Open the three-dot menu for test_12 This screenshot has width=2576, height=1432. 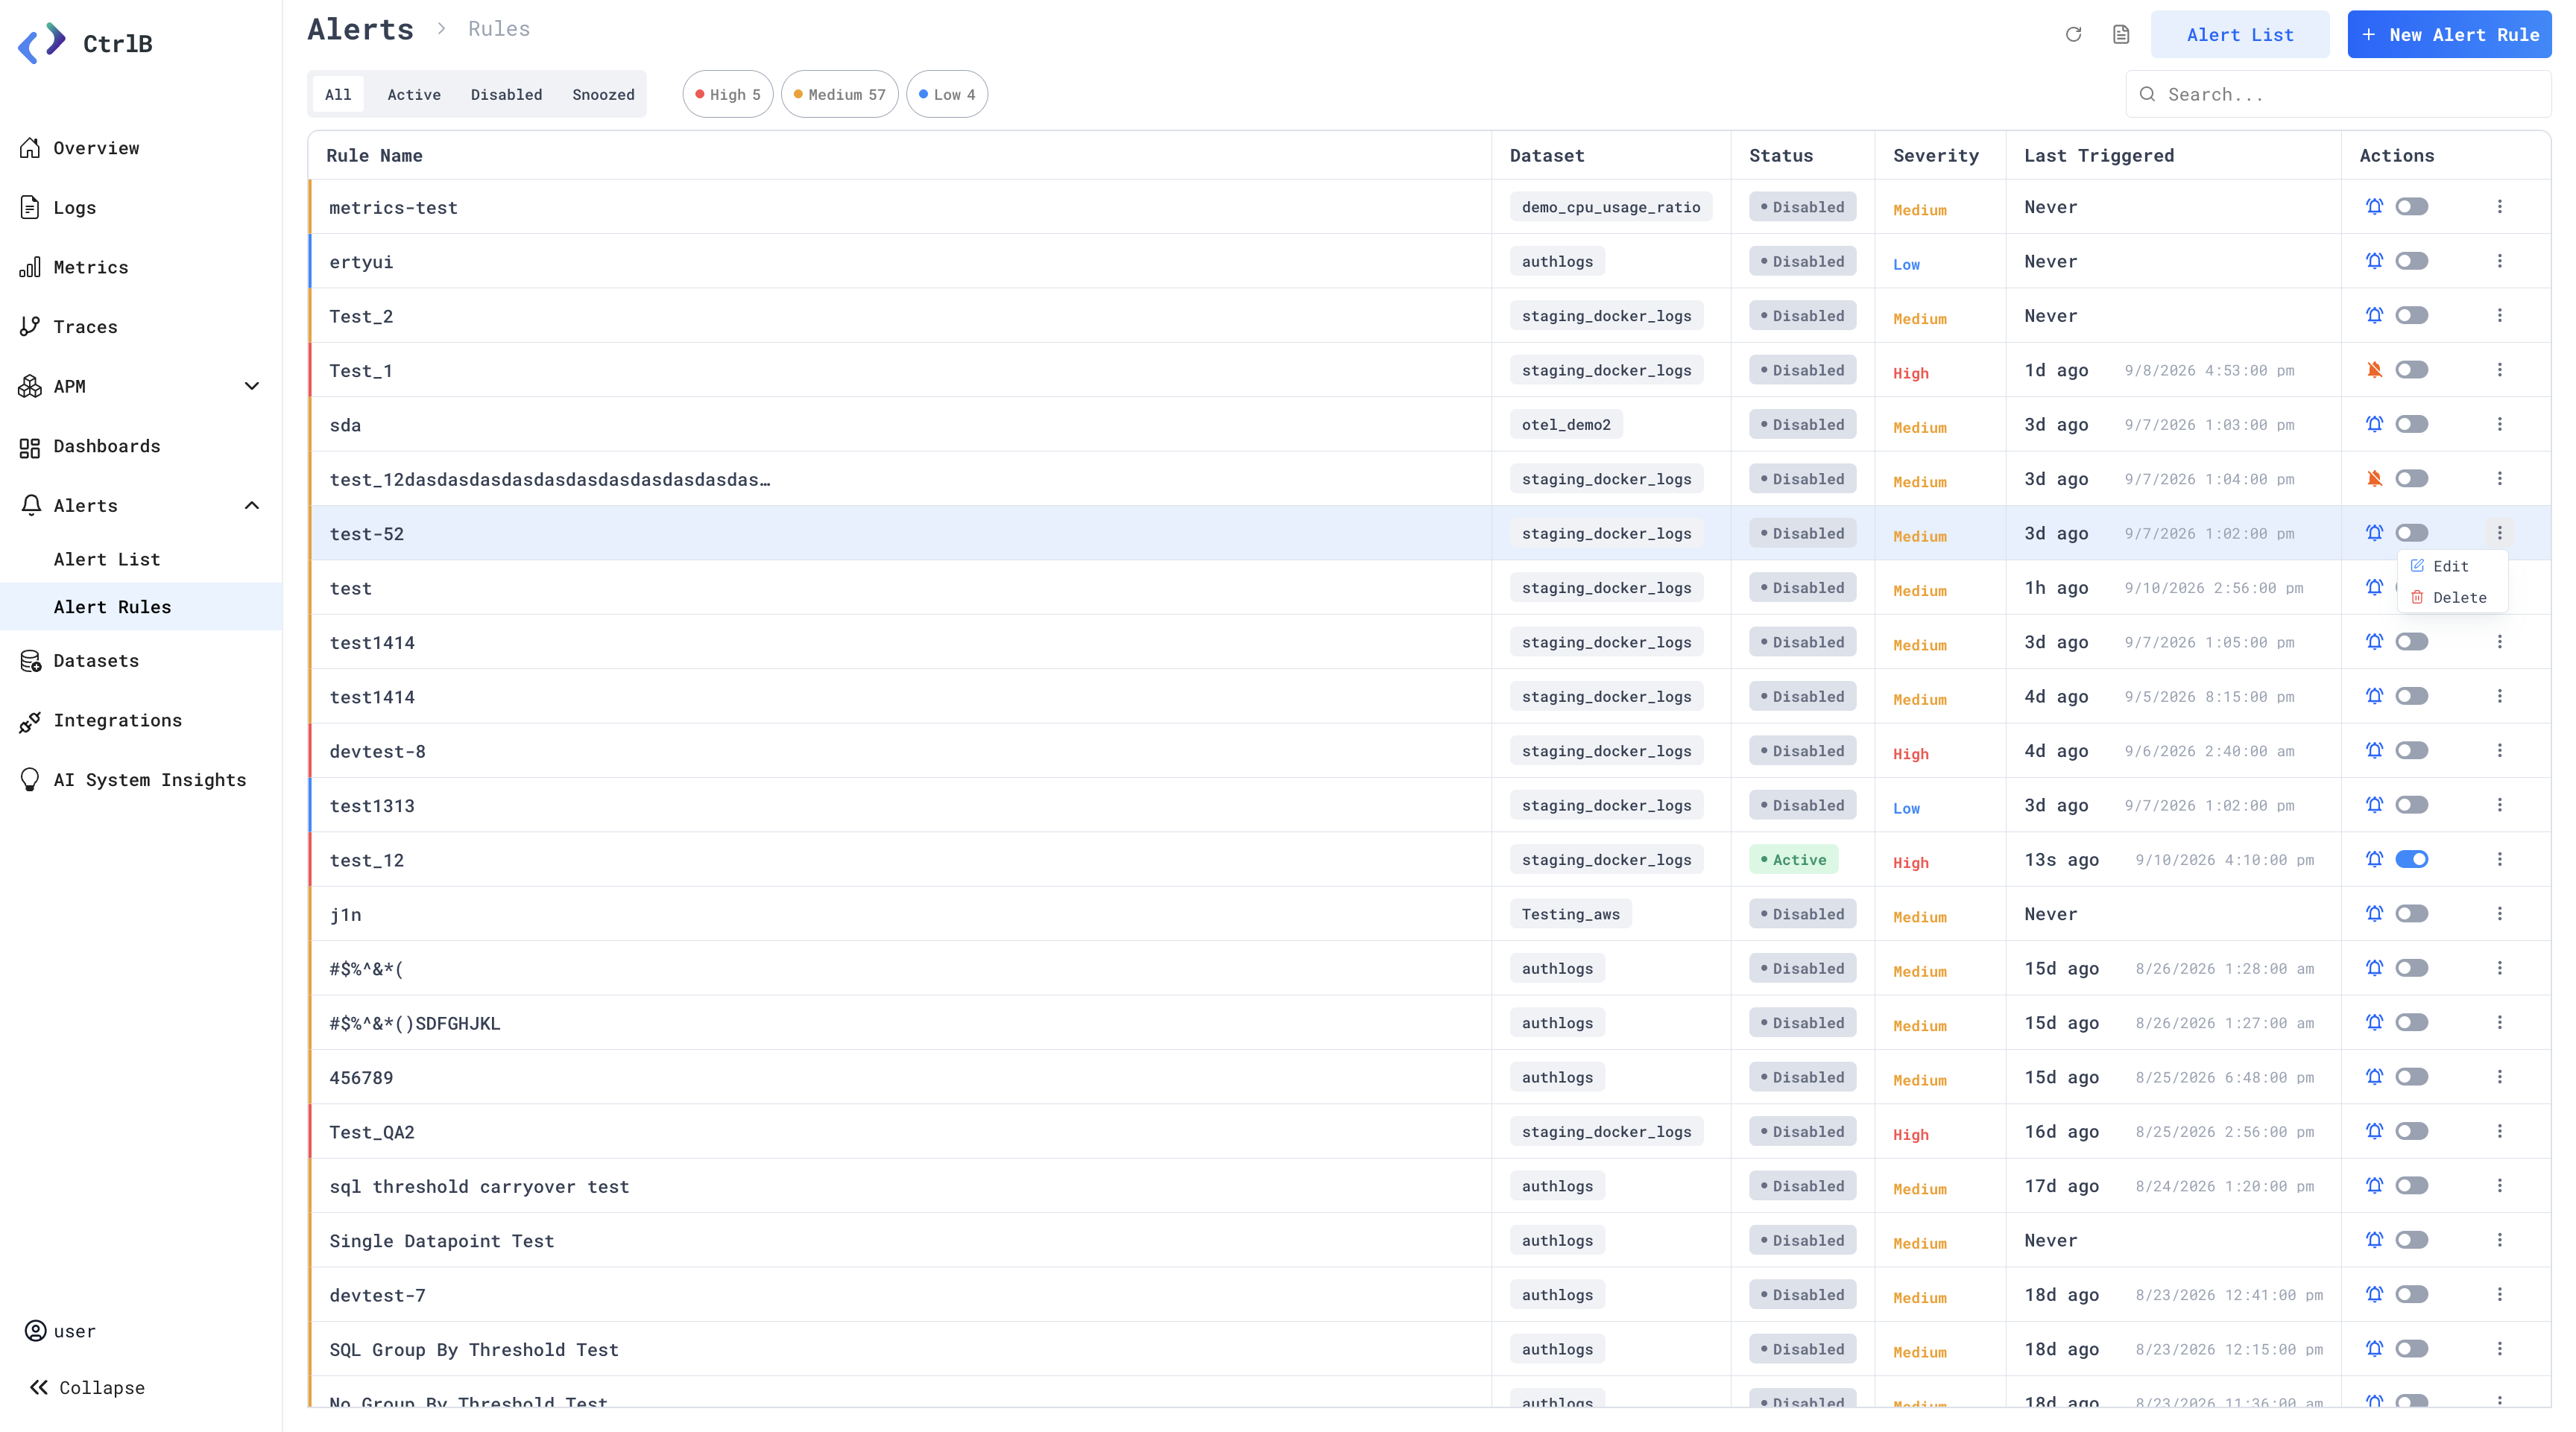[2499, 859]
